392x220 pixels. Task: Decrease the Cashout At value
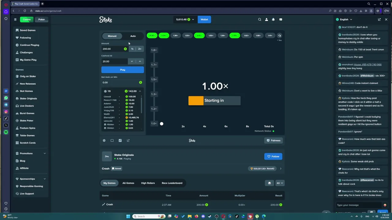(132, 61)
